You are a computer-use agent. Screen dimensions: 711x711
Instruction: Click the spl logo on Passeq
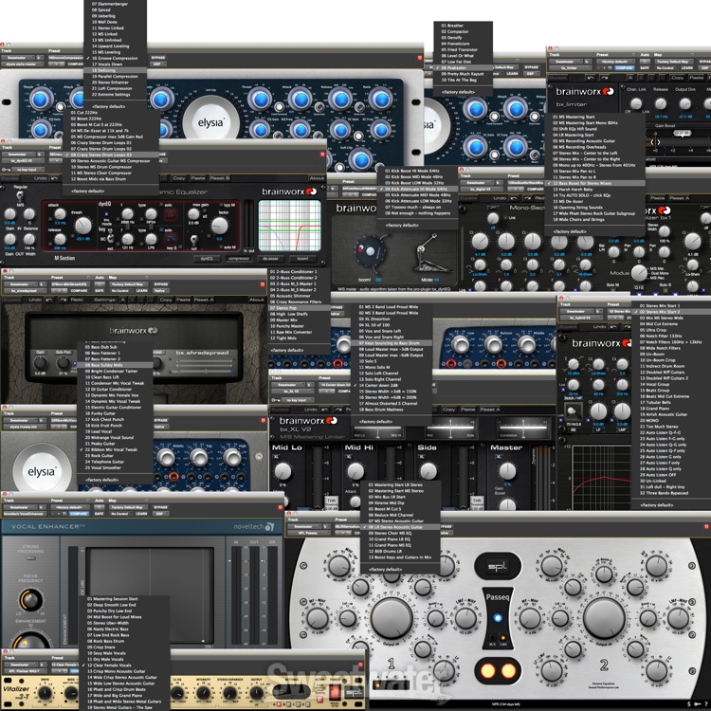[x=498, y=566]
